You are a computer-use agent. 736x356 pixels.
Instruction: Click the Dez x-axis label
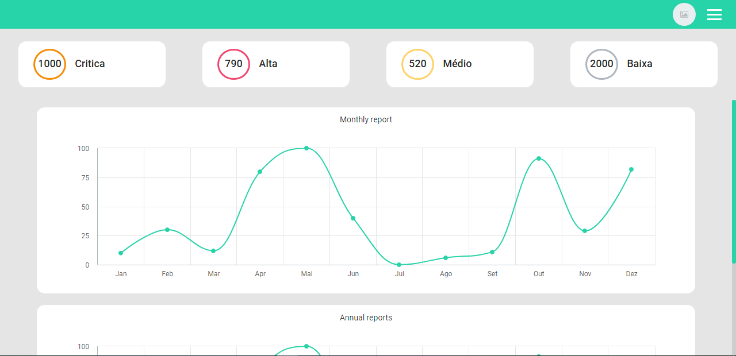[x=632, y=274]
